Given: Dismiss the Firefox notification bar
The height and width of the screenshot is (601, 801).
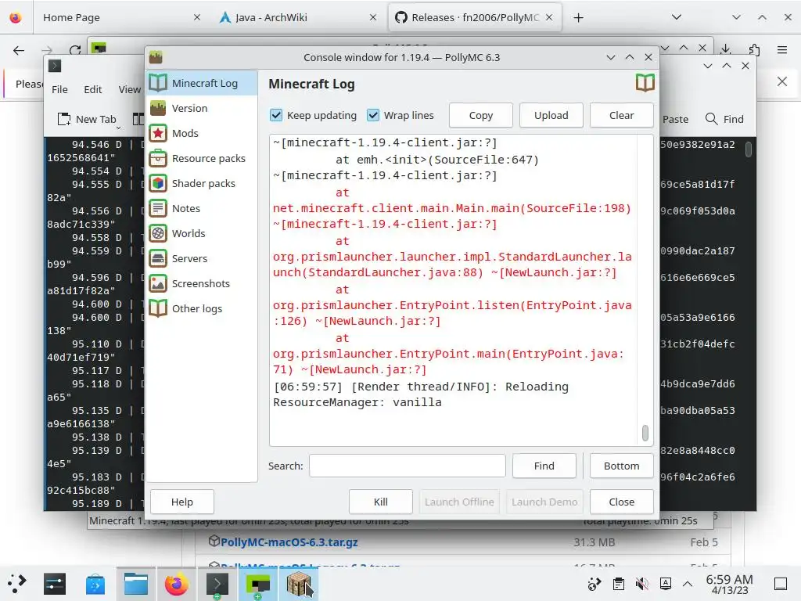Looking at the screenshot, I should coord(782,81).
